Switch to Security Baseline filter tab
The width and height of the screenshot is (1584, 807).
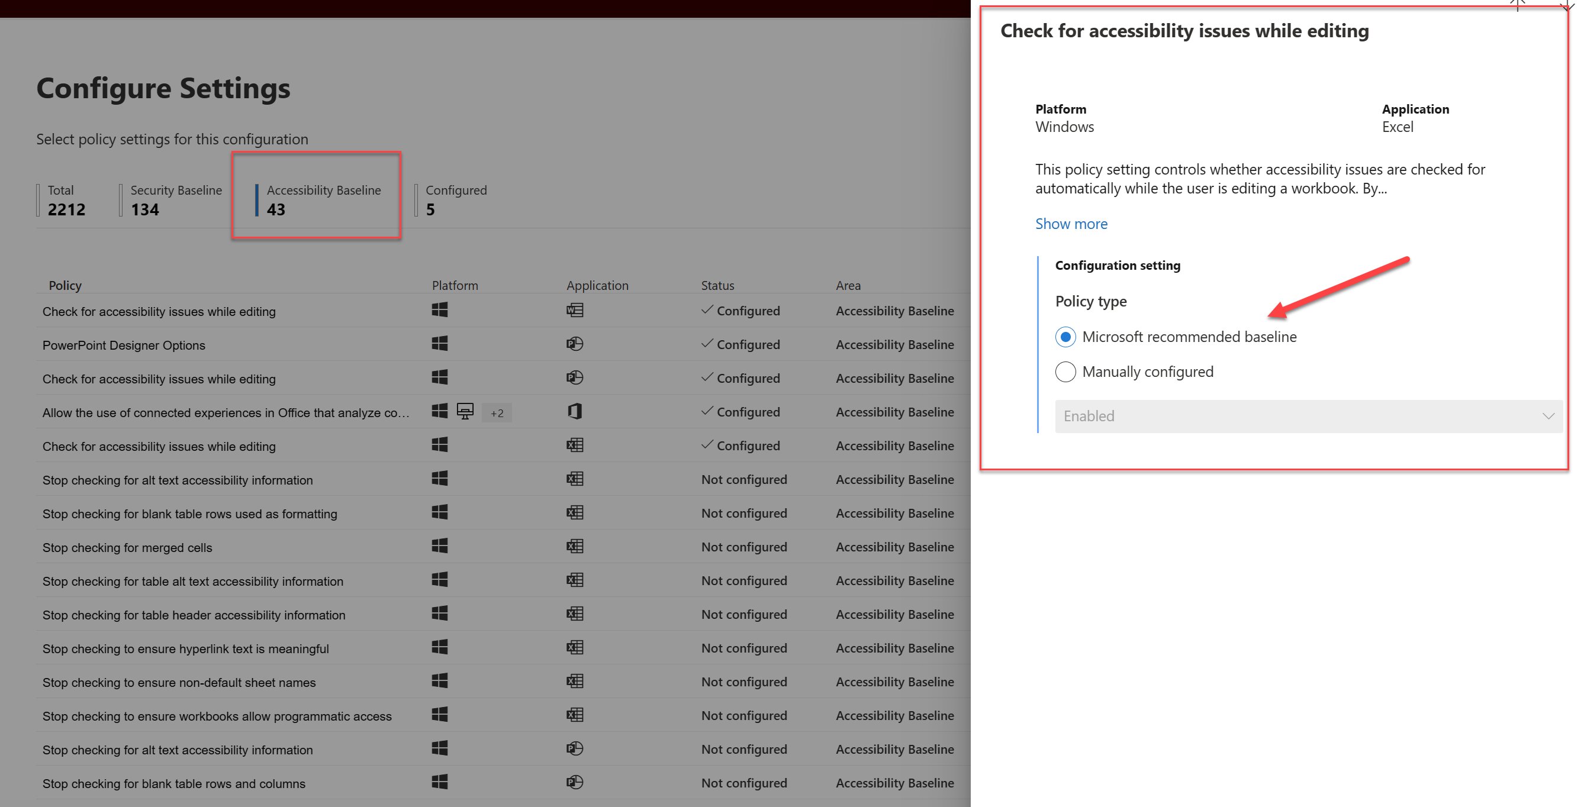(175, 200)
